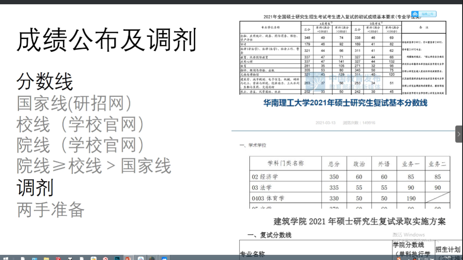Click the blue photos icon at taskbar right

[x=163, y=257]
